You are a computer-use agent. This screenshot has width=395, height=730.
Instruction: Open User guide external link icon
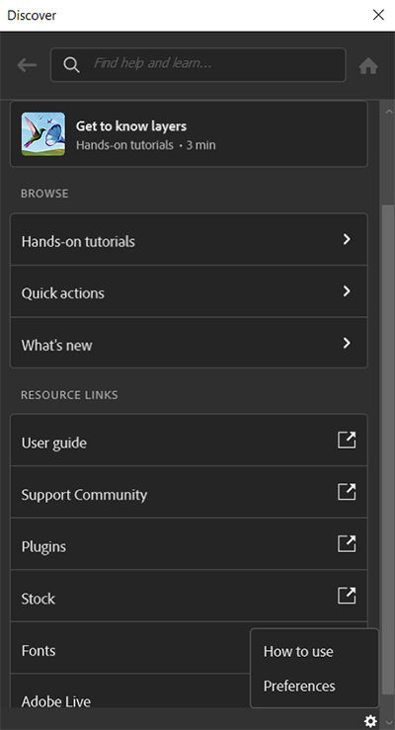(x=347, y=440)
